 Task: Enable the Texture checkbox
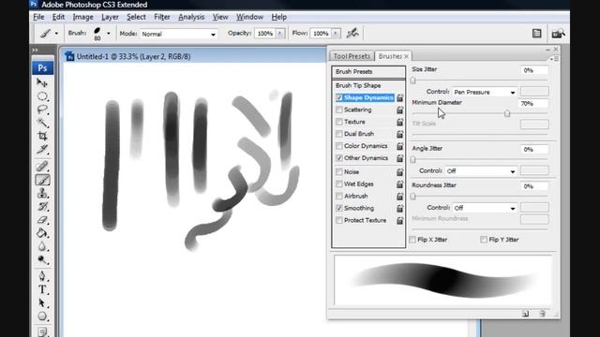pyautogui.click(x=339, y=122)
